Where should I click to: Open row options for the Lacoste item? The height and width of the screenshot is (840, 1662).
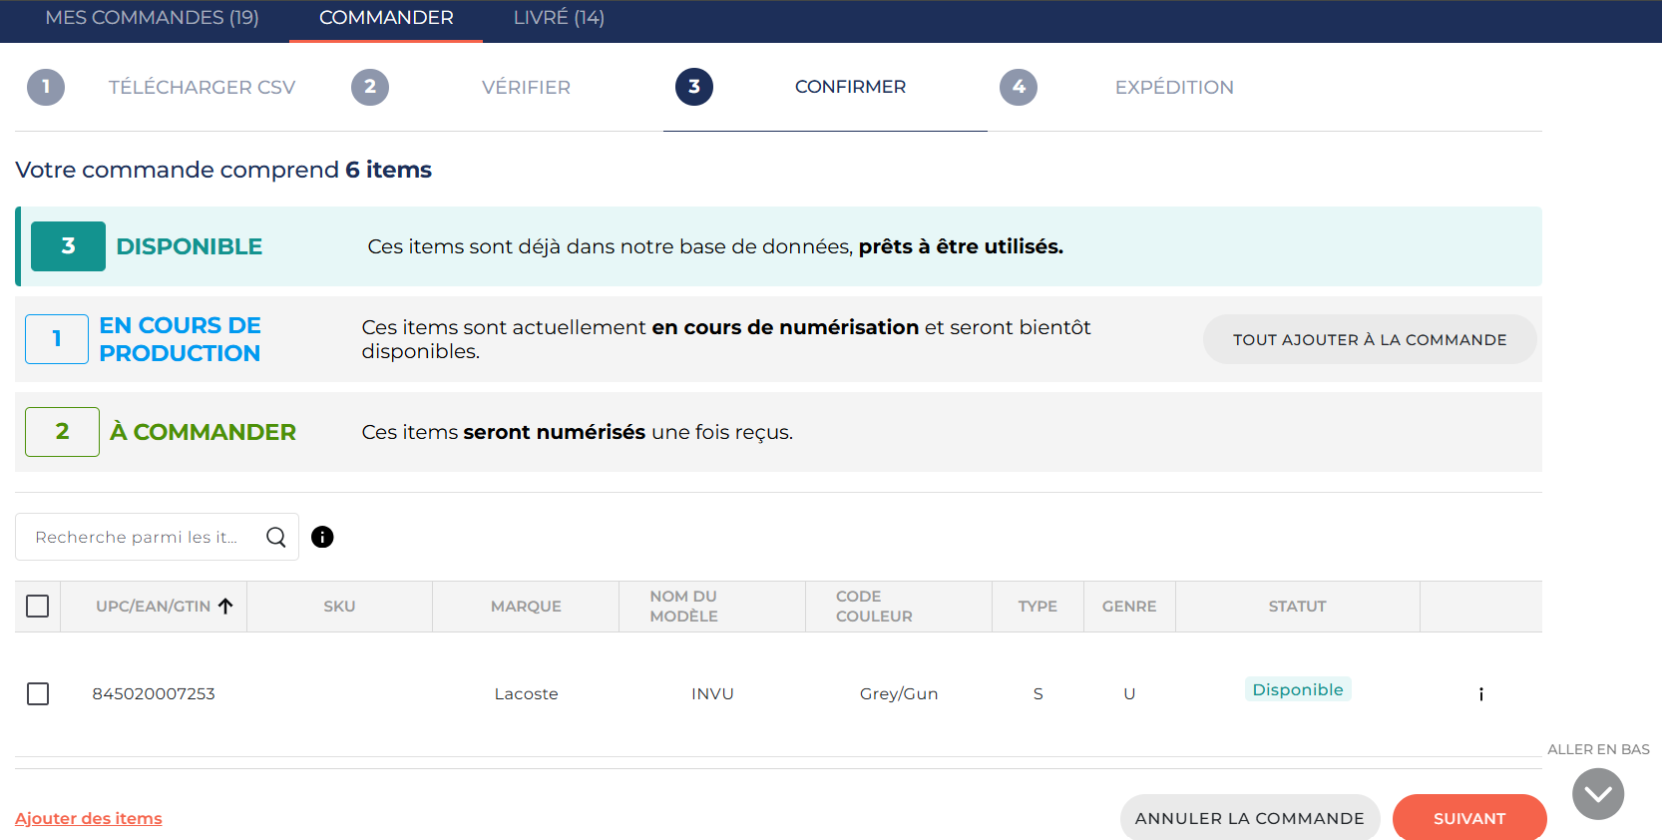(x=1480, y=694)
